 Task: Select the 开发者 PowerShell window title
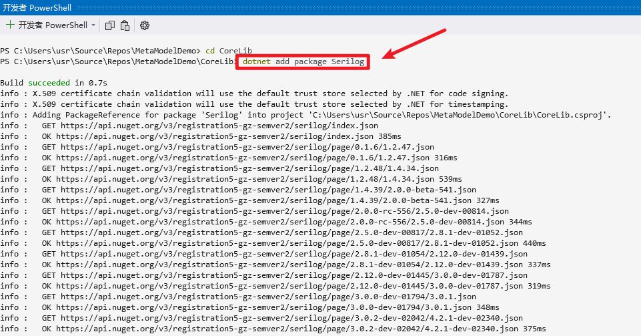pos(37,7)
